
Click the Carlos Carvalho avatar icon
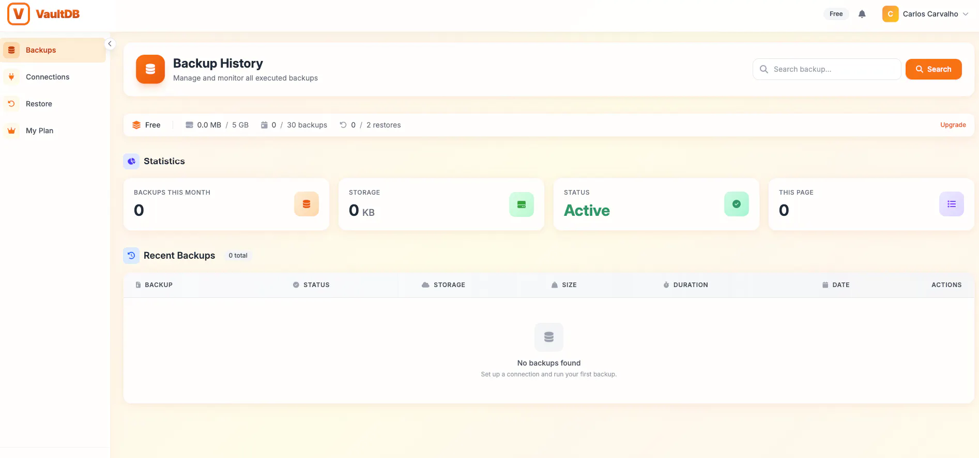click(x=890, y=14)
